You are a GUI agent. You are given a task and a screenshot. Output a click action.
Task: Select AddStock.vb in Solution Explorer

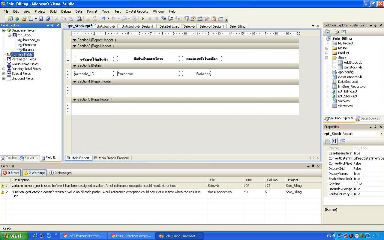[x=353, y=62]
